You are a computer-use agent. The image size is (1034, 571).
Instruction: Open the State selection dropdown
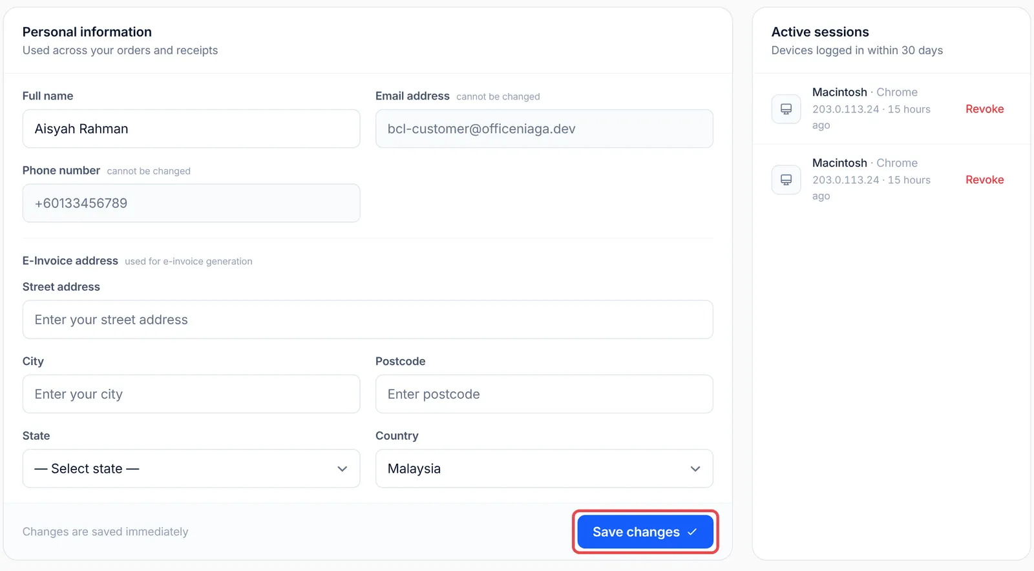tap(191, 468)
